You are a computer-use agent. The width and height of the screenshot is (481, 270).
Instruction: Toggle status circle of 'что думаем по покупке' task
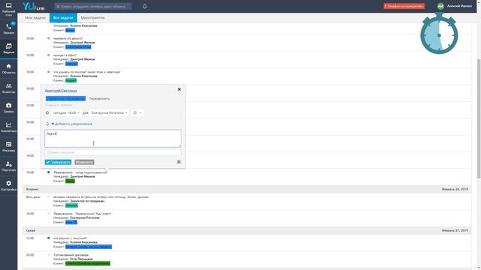tap(48, 72)
